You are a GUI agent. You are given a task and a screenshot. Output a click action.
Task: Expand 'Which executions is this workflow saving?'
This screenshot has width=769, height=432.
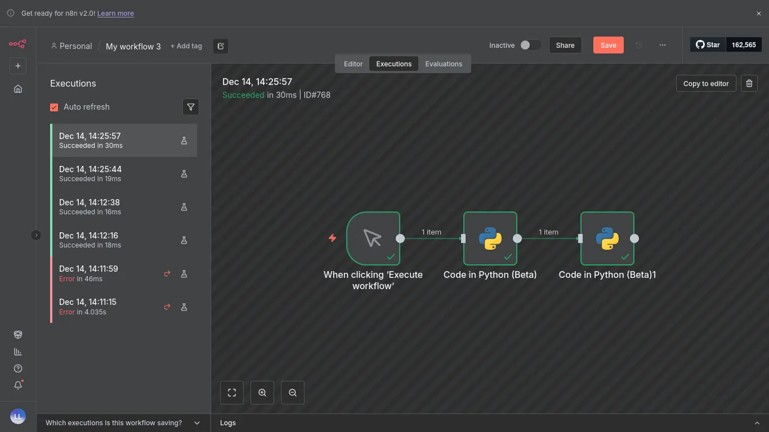tap(197, 423)
